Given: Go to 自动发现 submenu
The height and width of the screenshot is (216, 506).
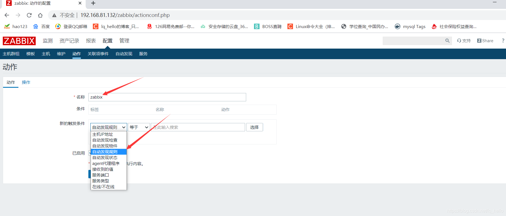Looking at the screenshot, I should (x=124, y=54).
